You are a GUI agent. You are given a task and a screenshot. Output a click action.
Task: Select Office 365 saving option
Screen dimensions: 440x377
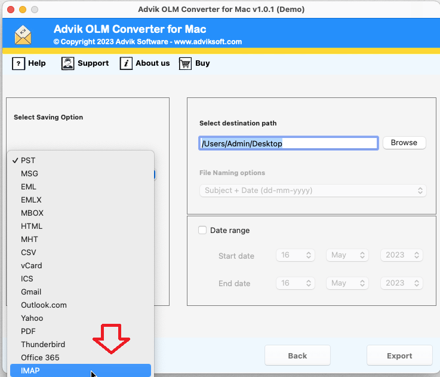pyautogui.click(x=81, y=358)
